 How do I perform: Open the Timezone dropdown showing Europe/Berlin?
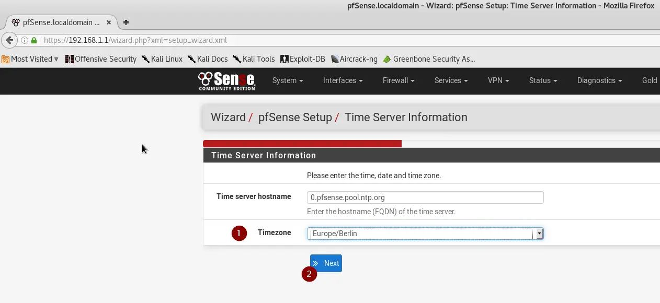pos(425,234)
